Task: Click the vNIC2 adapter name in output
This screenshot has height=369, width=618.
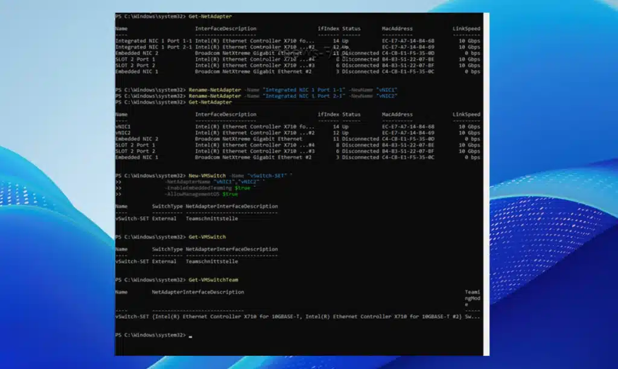Action: pyautogui.click(x=123, y=133)
